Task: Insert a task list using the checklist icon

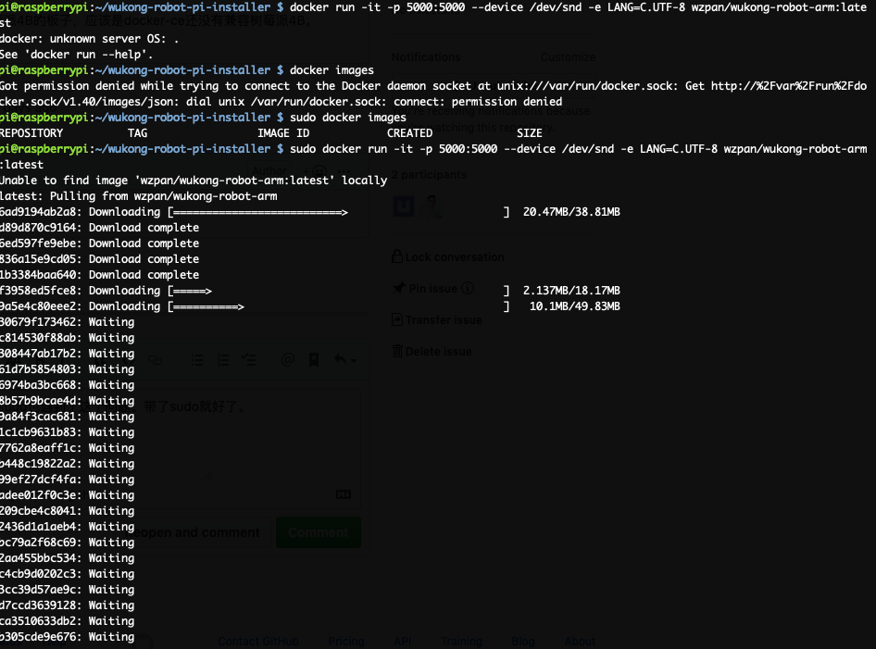Action: pyautogui.click(x=249, y=359)
